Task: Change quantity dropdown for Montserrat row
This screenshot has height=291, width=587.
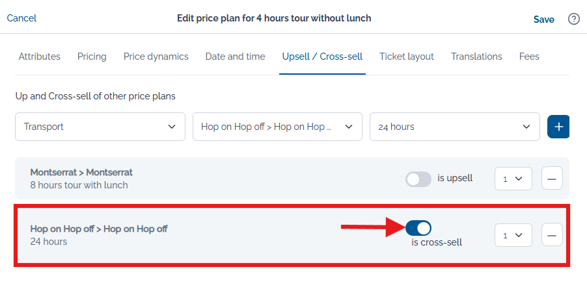Action: 513,179
